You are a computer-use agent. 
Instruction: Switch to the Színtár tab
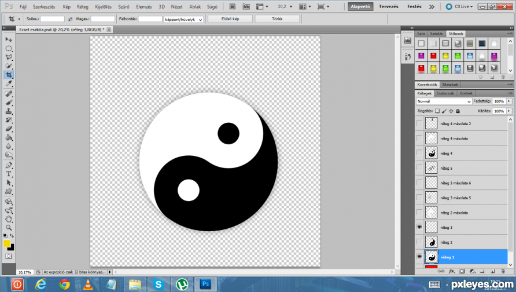436,34
